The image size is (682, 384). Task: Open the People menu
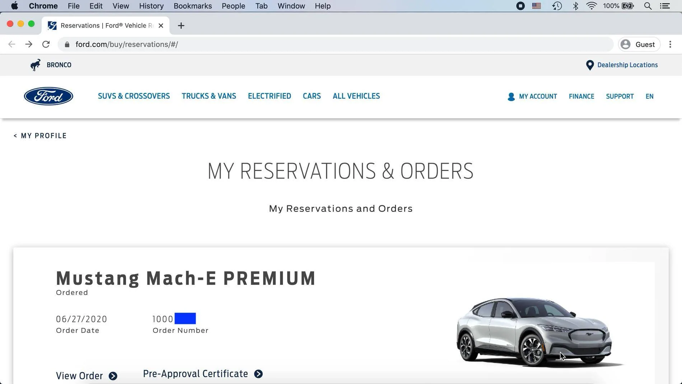pyautogui.click(x=233, y=6)
